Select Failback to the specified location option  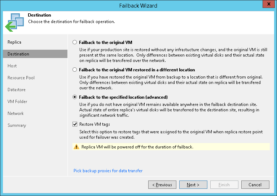click(x=75, y=97)
